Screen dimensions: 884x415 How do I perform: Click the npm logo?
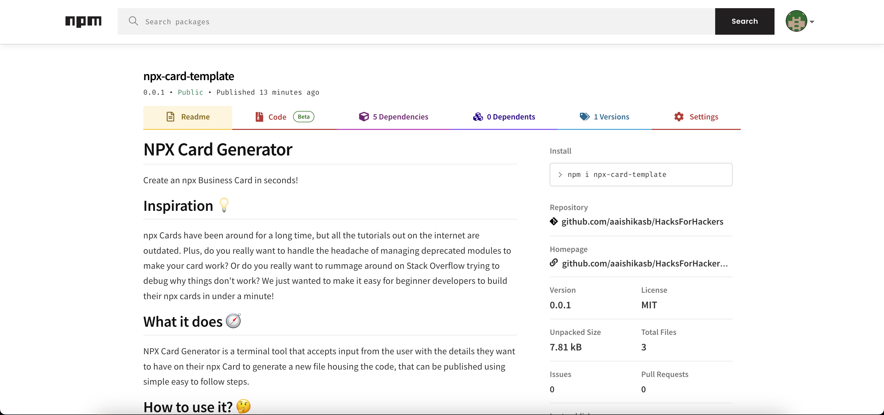coord(83,22)
